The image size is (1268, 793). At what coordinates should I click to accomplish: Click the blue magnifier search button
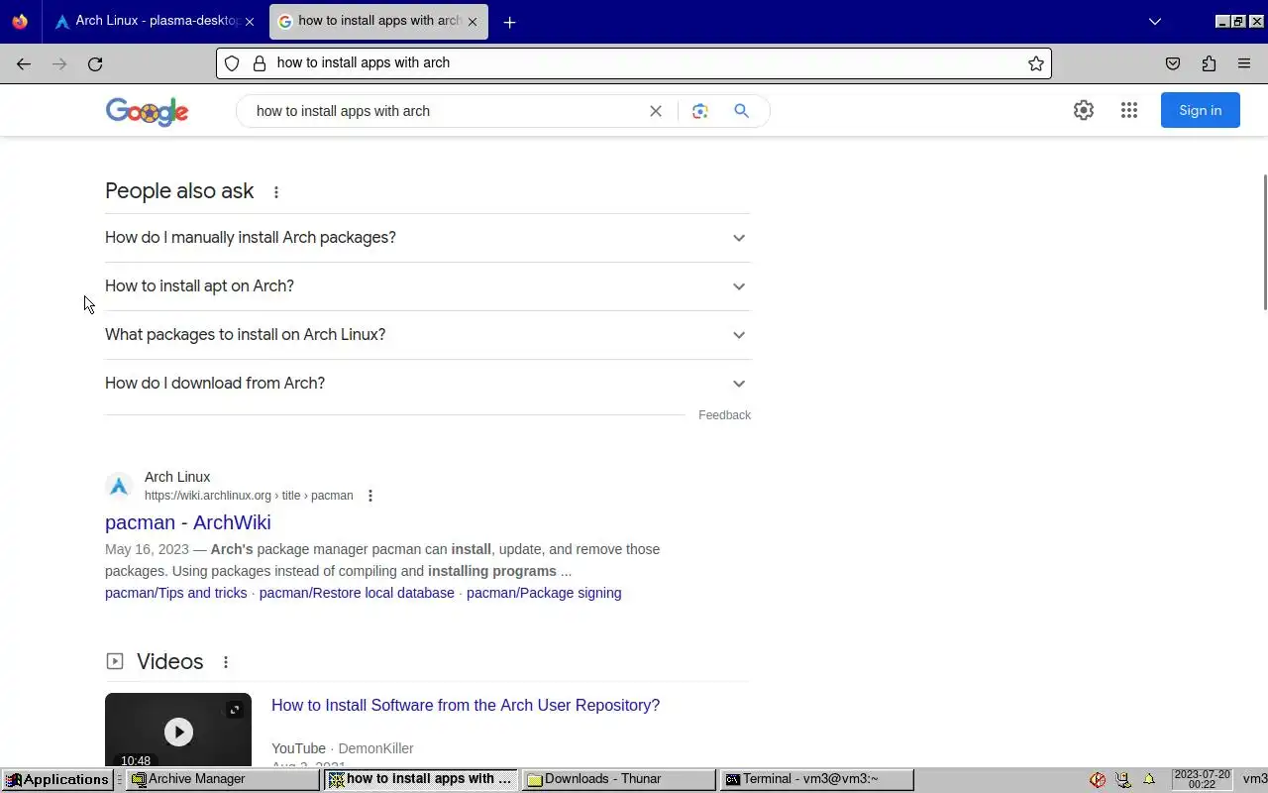(741, 111)
